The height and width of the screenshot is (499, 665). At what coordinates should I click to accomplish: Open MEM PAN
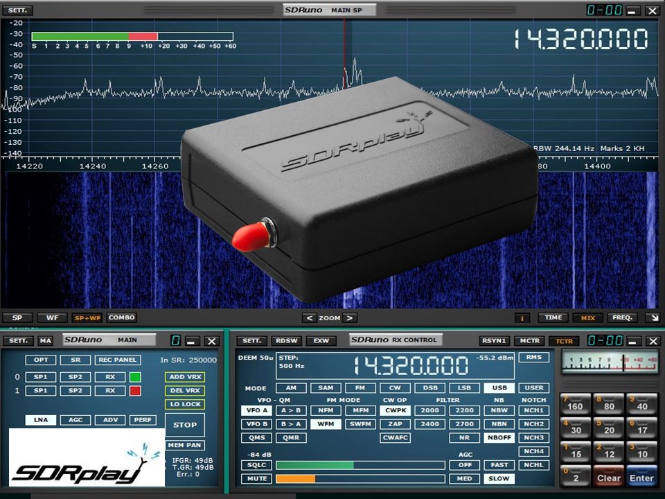pyautogui.click(x=185, y=445)
